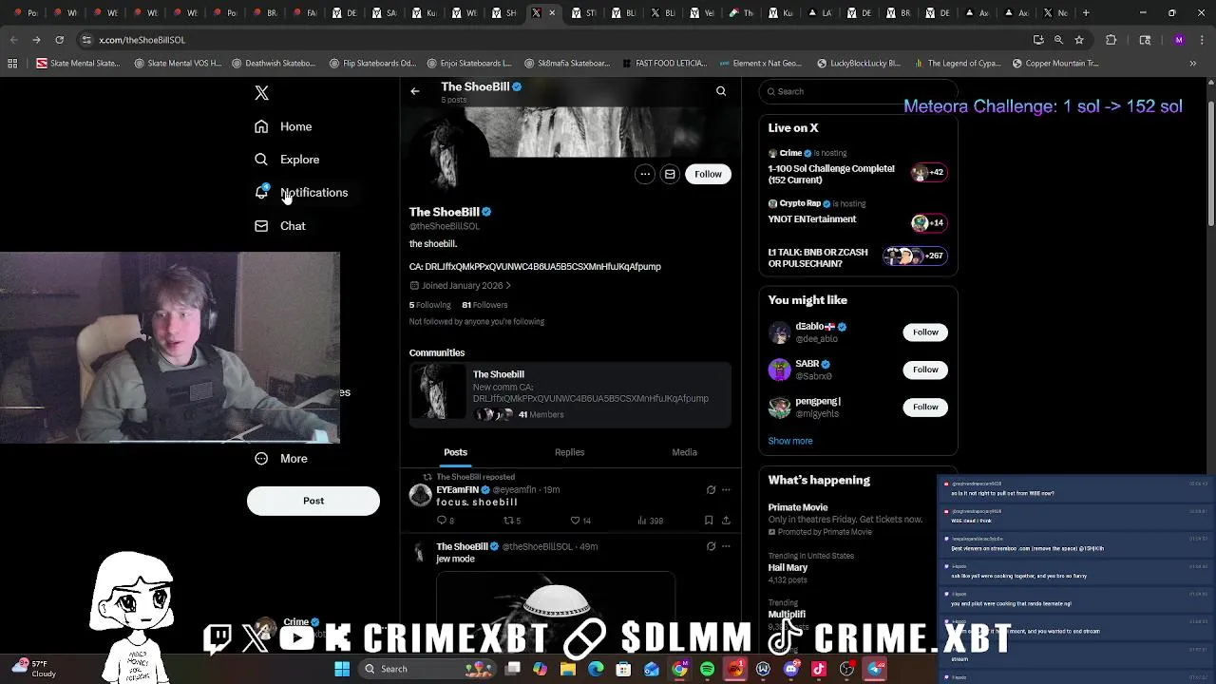This screenshot has width=1216, height=684.
Task: Open Windows Start menu
Action: (x=342, y=669)
